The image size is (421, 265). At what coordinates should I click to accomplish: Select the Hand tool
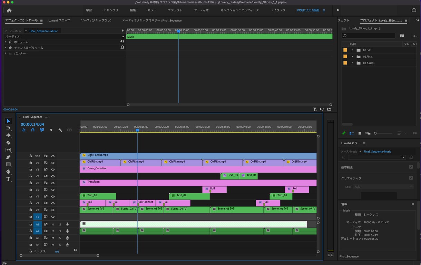(x=8, y=171)
